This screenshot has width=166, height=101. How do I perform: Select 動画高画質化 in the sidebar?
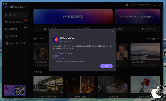click(16, 22)
